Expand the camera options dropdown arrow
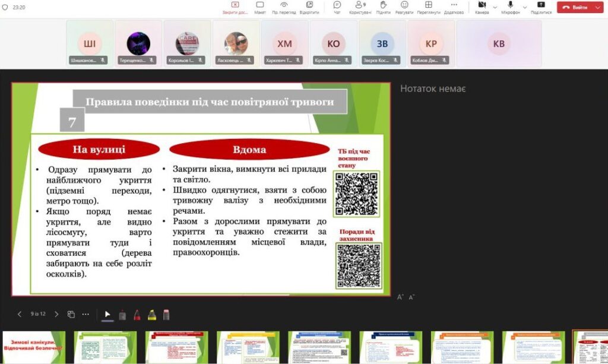This screenshot has width=608, height=364. pyautogui.click(x=495, y=8)
